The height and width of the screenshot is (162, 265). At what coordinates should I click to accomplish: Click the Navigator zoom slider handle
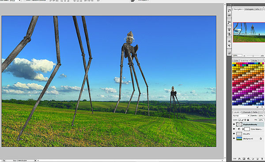coord(253,56)
